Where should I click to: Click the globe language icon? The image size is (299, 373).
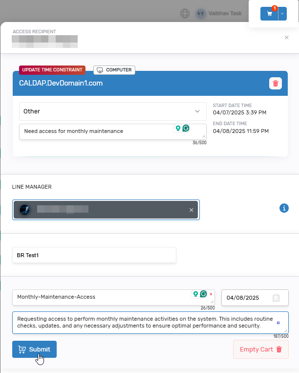tap(185, 14)
